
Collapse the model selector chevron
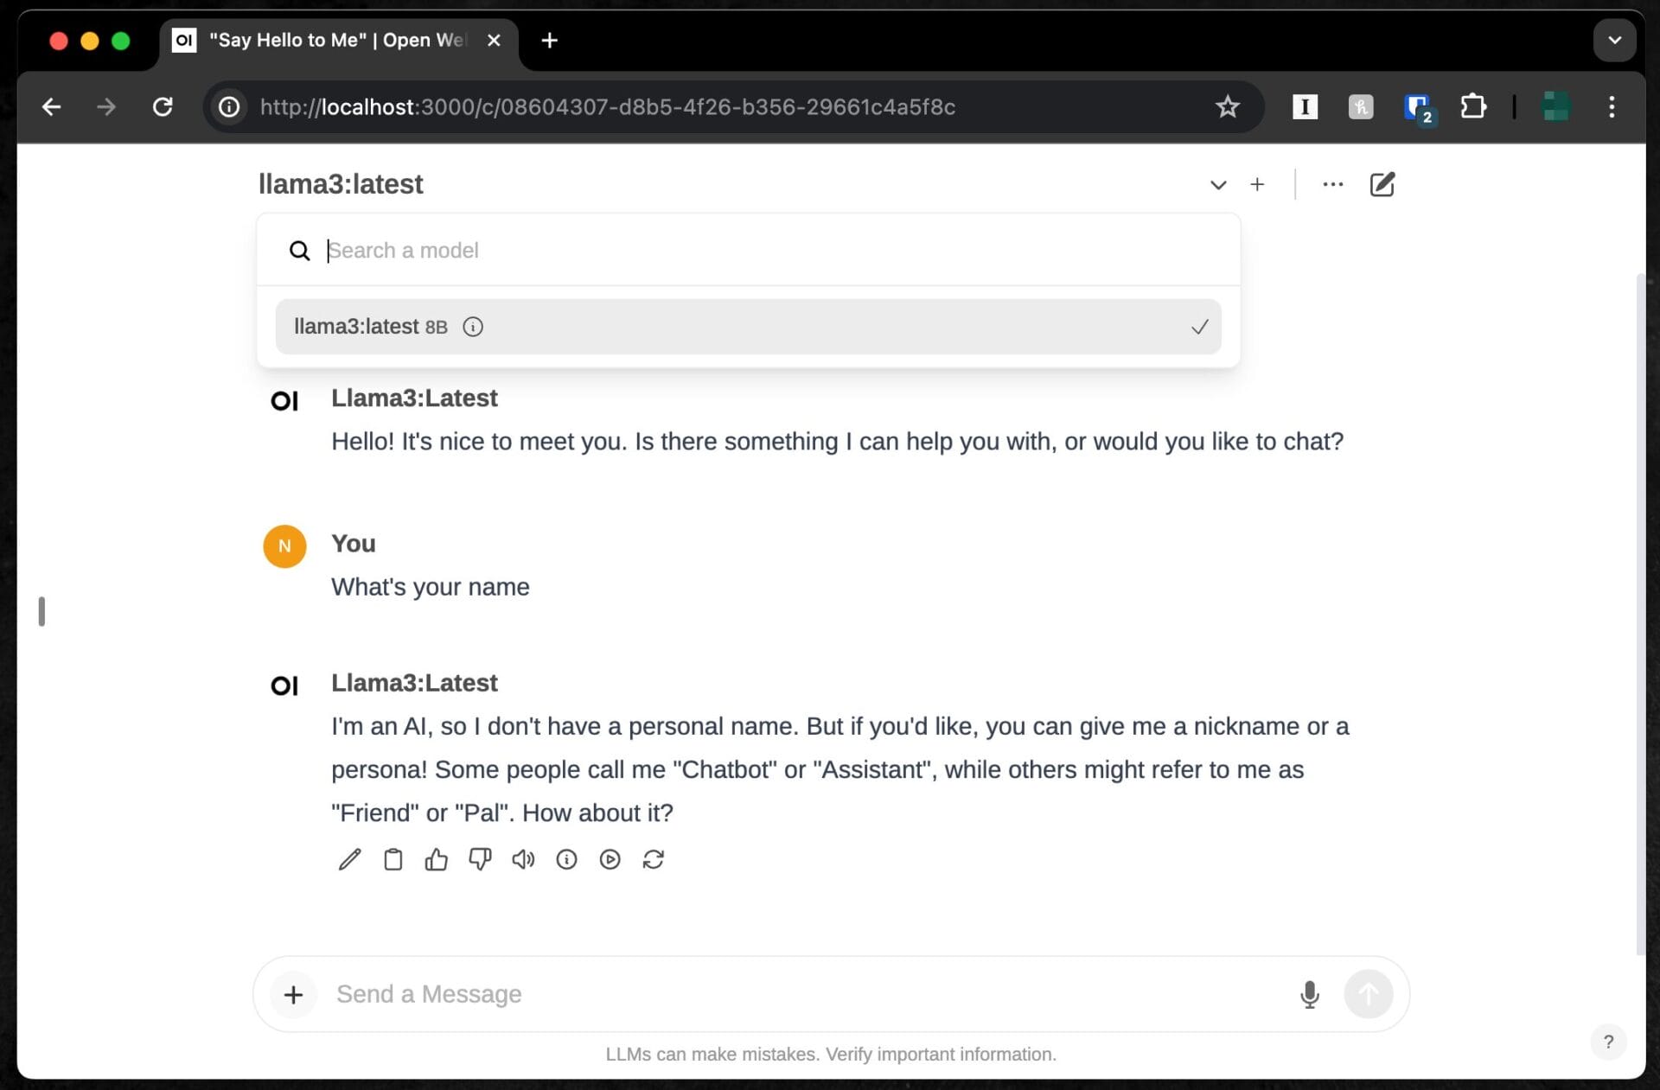(x=1217, y=184)
